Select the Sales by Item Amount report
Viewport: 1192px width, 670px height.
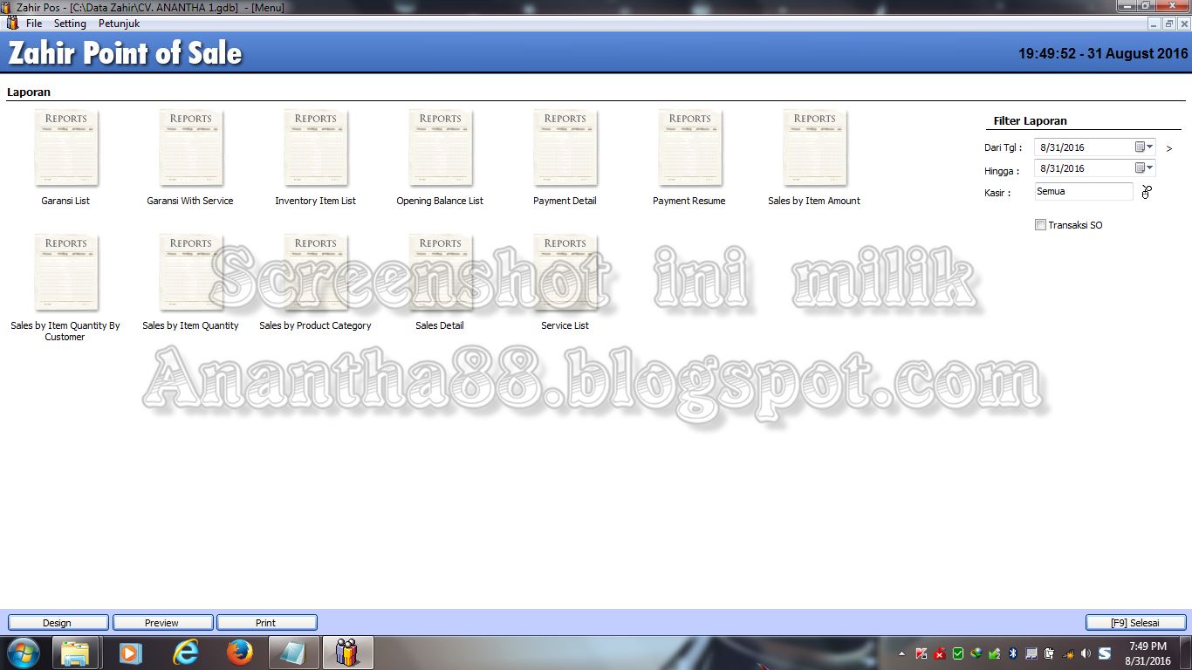(815, 148)
